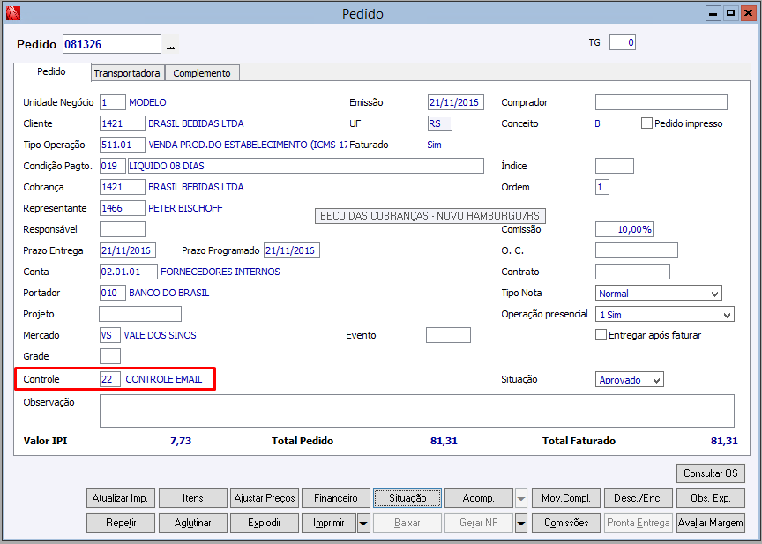Image resolution: width=762 pixels, height=544 pixels.
Task: Open the Complemento tab
Action: coord(202,73)
